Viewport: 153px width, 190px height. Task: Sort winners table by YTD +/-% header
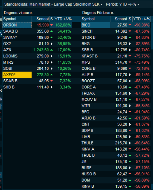63,19
